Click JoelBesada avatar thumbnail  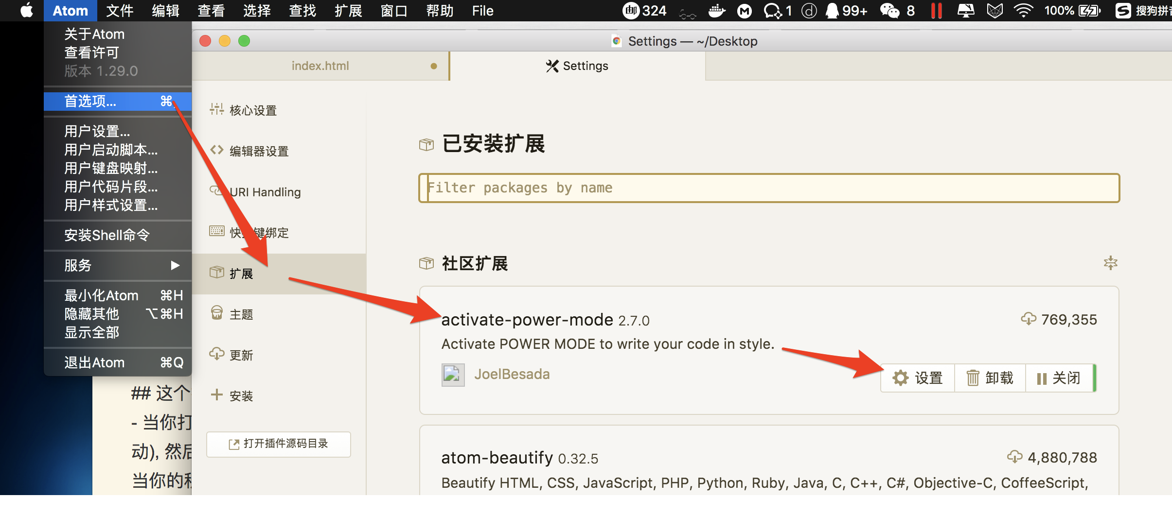click(x=453, y=375)
